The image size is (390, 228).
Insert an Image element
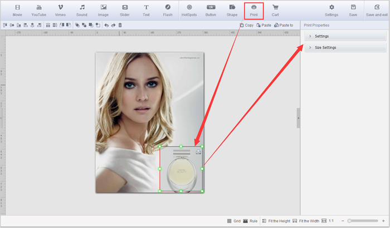coord(103,10)
